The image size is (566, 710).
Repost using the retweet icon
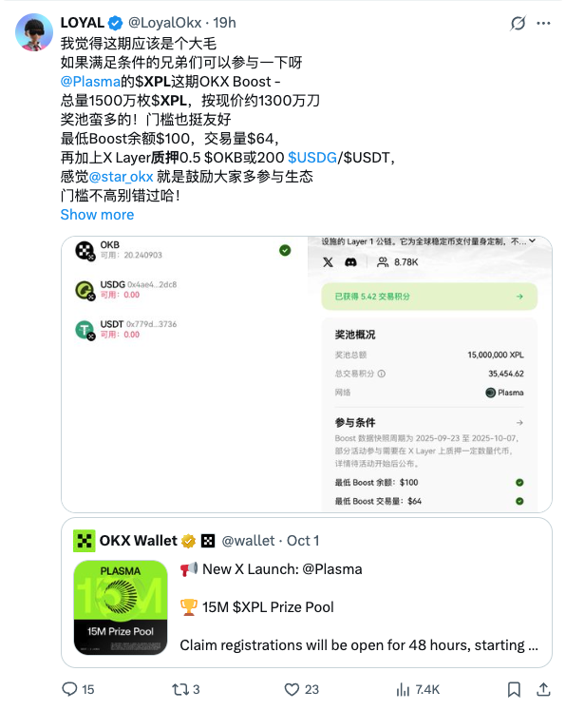pyautogui.click(x=180, y=689)
